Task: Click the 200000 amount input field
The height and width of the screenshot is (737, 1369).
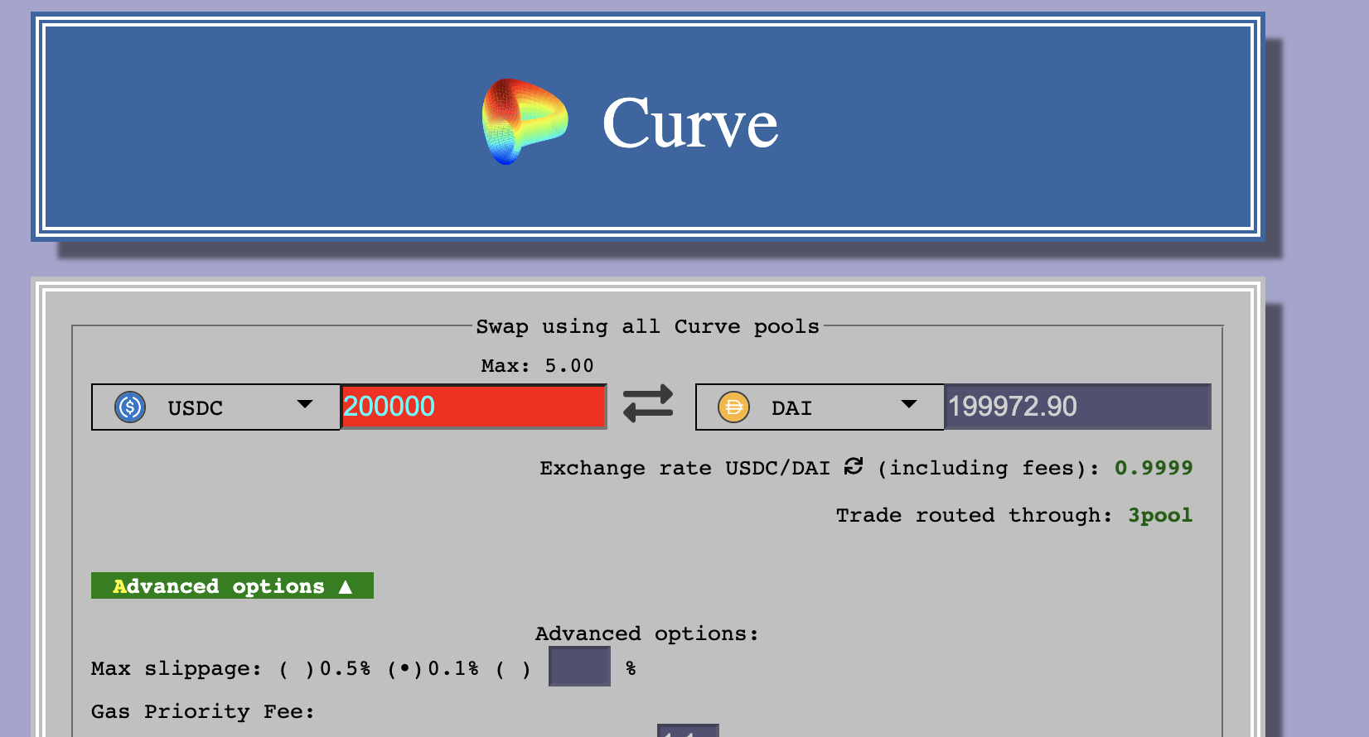Action: tap(474, 407)
